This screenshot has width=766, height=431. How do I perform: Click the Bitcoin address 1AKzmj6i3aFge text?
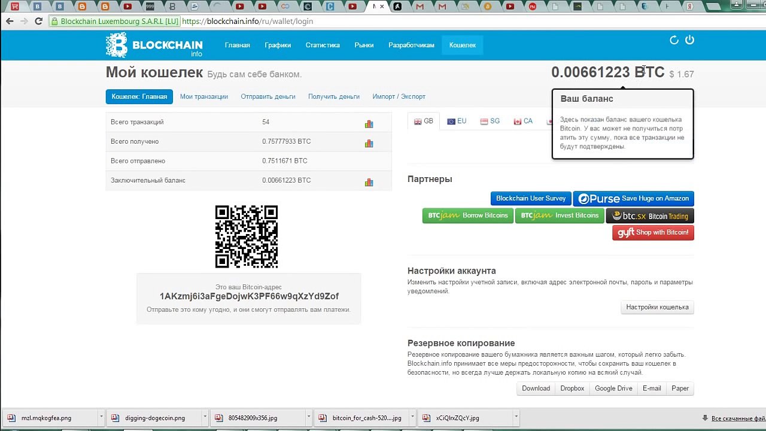249,296
